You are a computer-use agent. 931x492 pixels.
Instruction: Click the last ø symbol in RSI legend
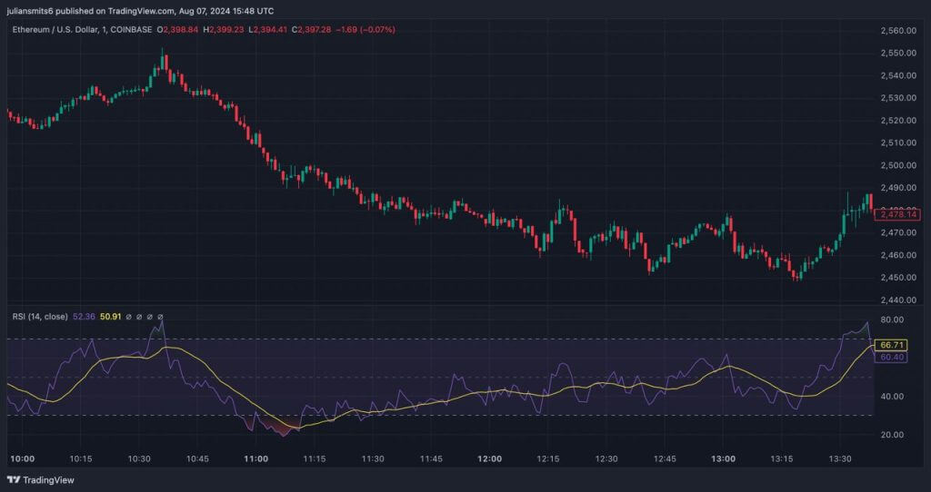click(x=162, y=316)
